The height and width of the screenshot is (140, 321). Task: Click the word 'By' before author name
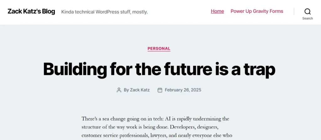(126, 90)
